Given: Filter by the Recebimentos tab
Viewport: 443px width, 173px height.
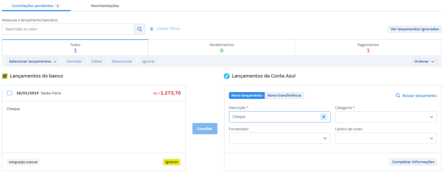Looking at the screenshot, I should (x=221, y=48).
